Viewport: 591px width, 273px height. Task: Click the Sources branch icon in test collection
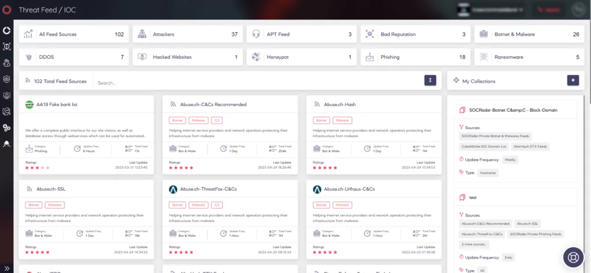point(461,215)
